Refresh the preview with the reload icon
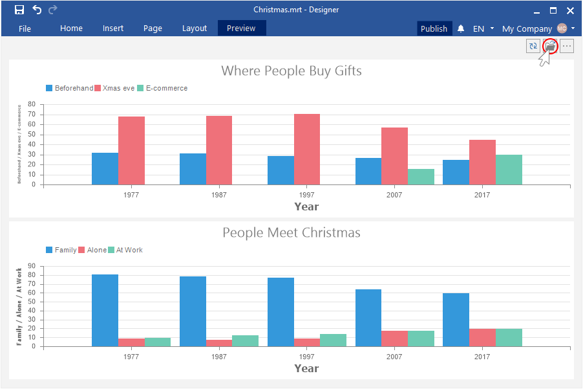This screenshot has height=389, width=583. [x=533, y=46]
